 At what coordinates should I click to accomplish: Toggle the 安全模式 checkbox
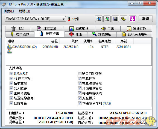(80, 98)
